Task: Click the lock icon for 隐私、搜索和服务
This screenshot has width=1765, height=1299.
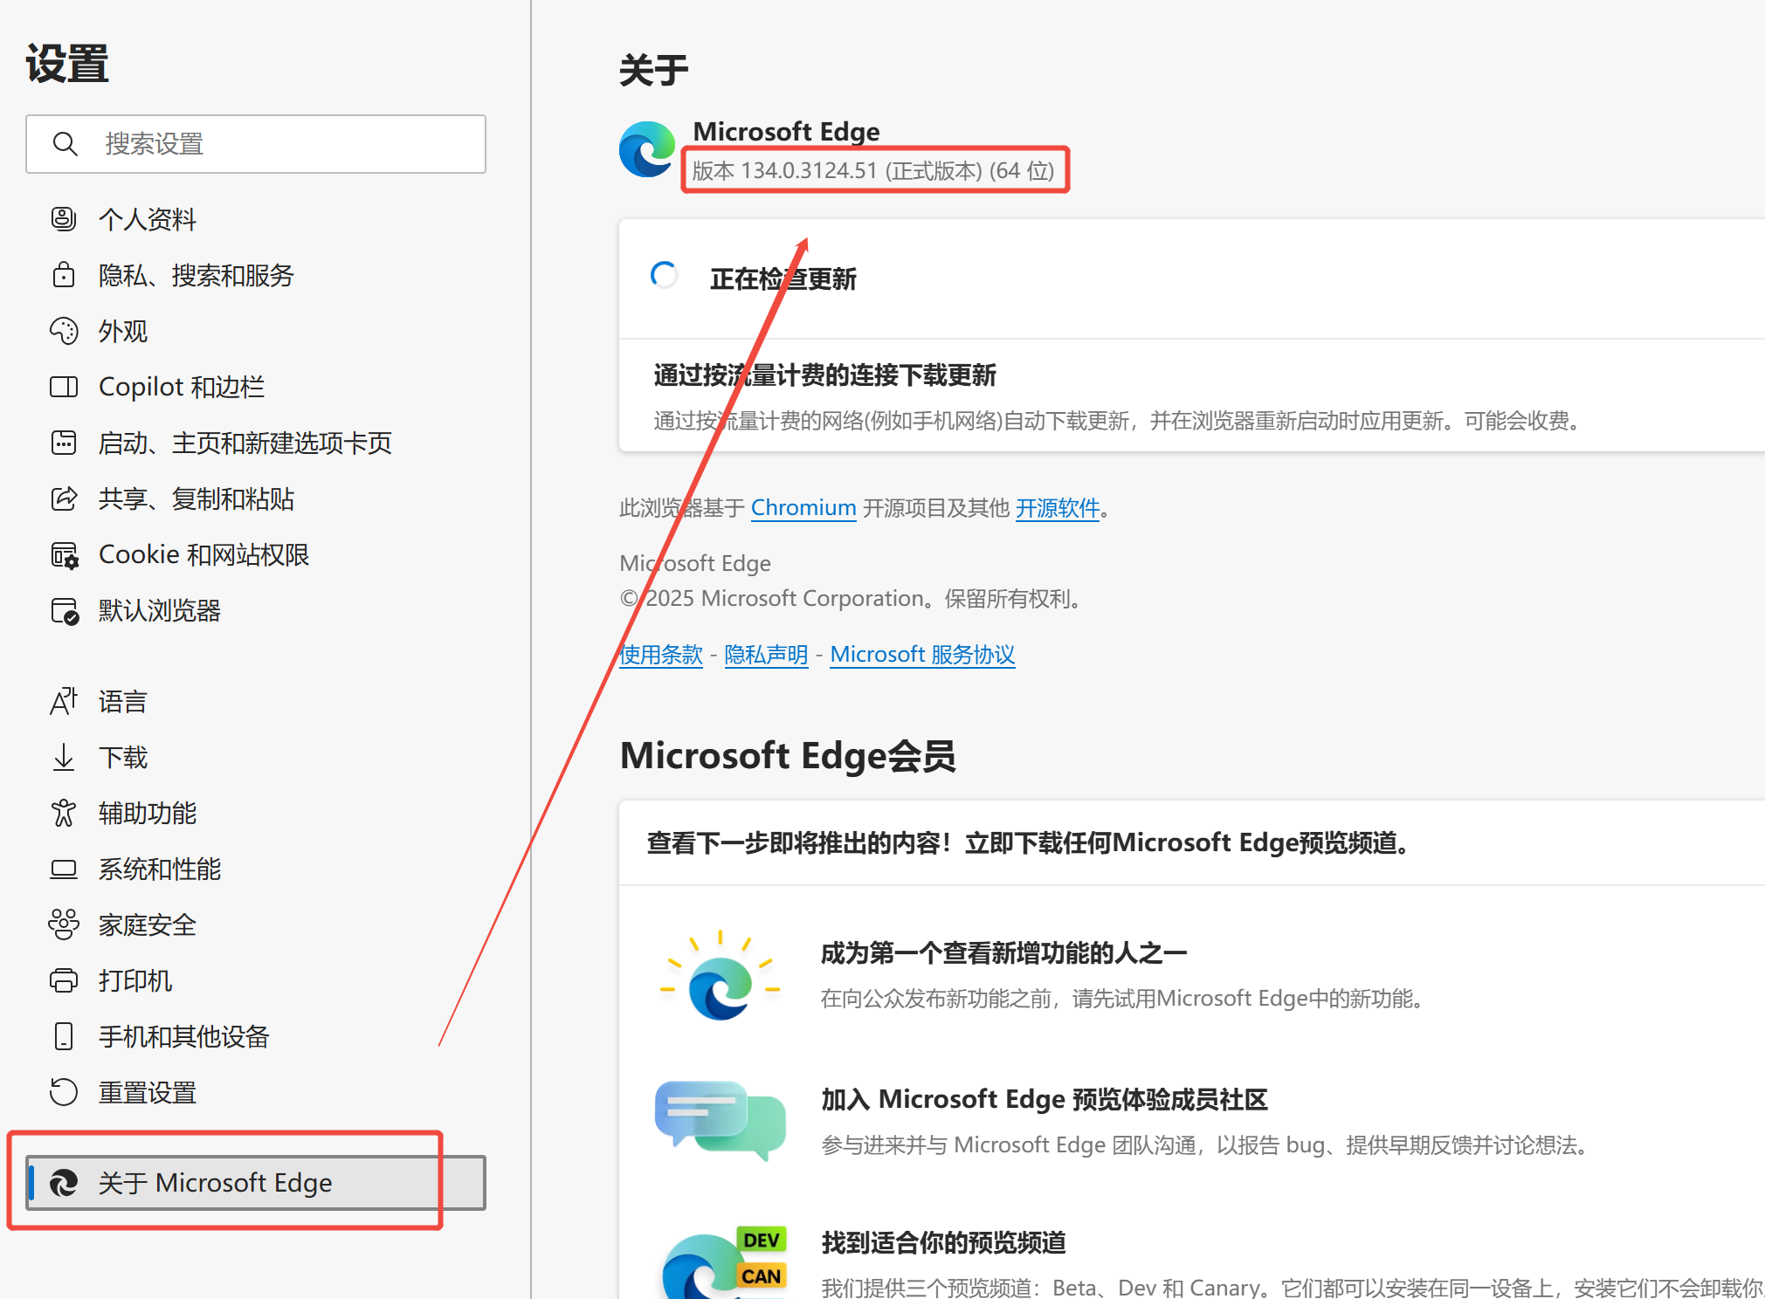Action: 64,274
